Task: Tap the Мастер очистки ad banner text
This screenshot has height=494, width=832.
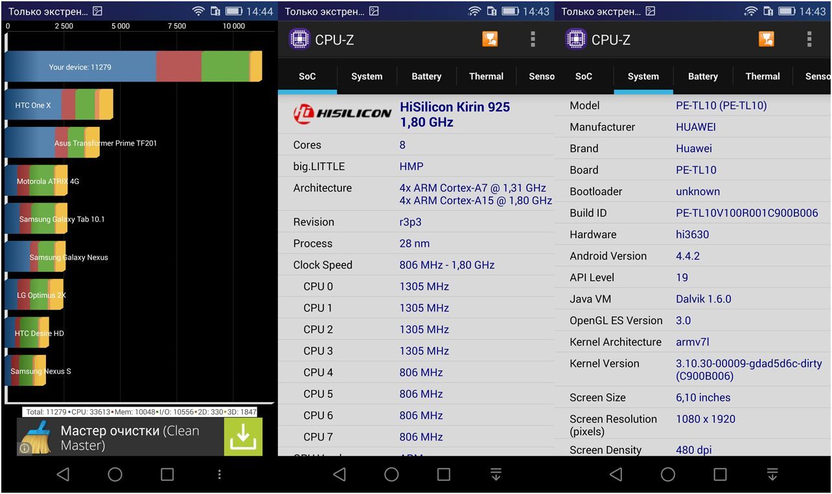Action: [130, 438]
